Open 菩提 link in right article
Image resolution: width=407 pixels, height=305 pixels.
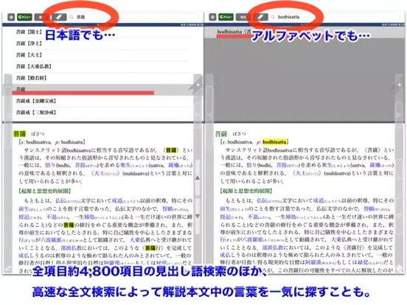pos(282,165)
